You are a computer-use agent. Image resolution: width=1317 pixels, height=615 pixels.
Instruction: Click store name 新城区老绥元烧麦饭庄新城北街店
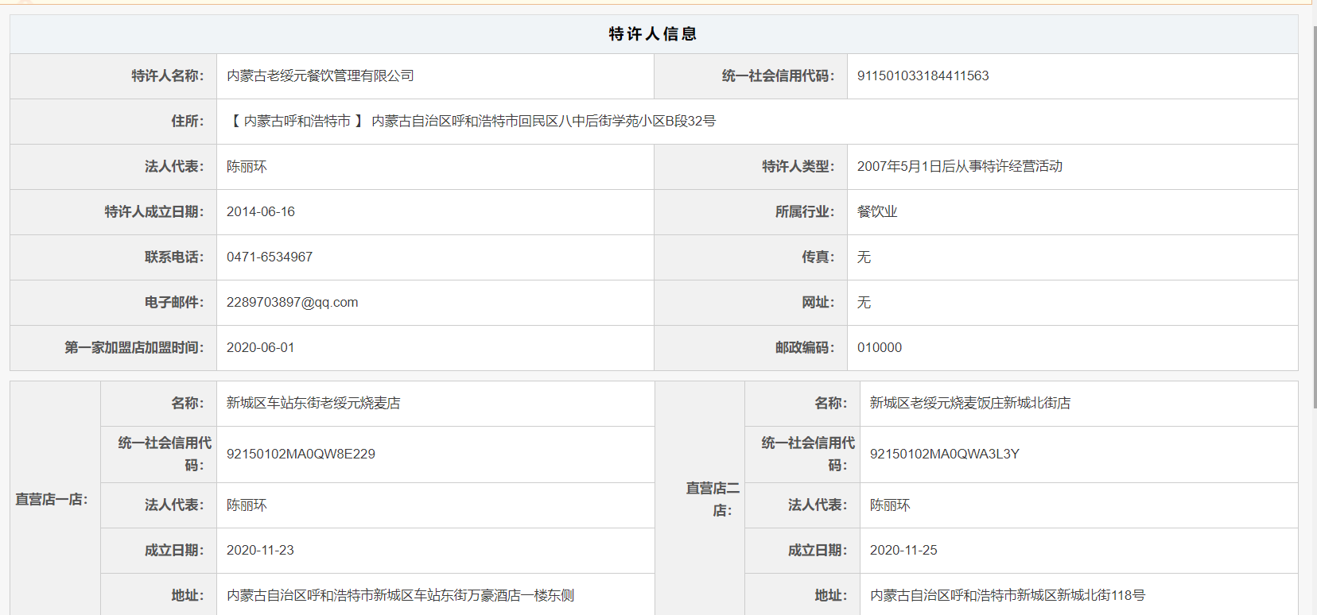tap(969, 404)
